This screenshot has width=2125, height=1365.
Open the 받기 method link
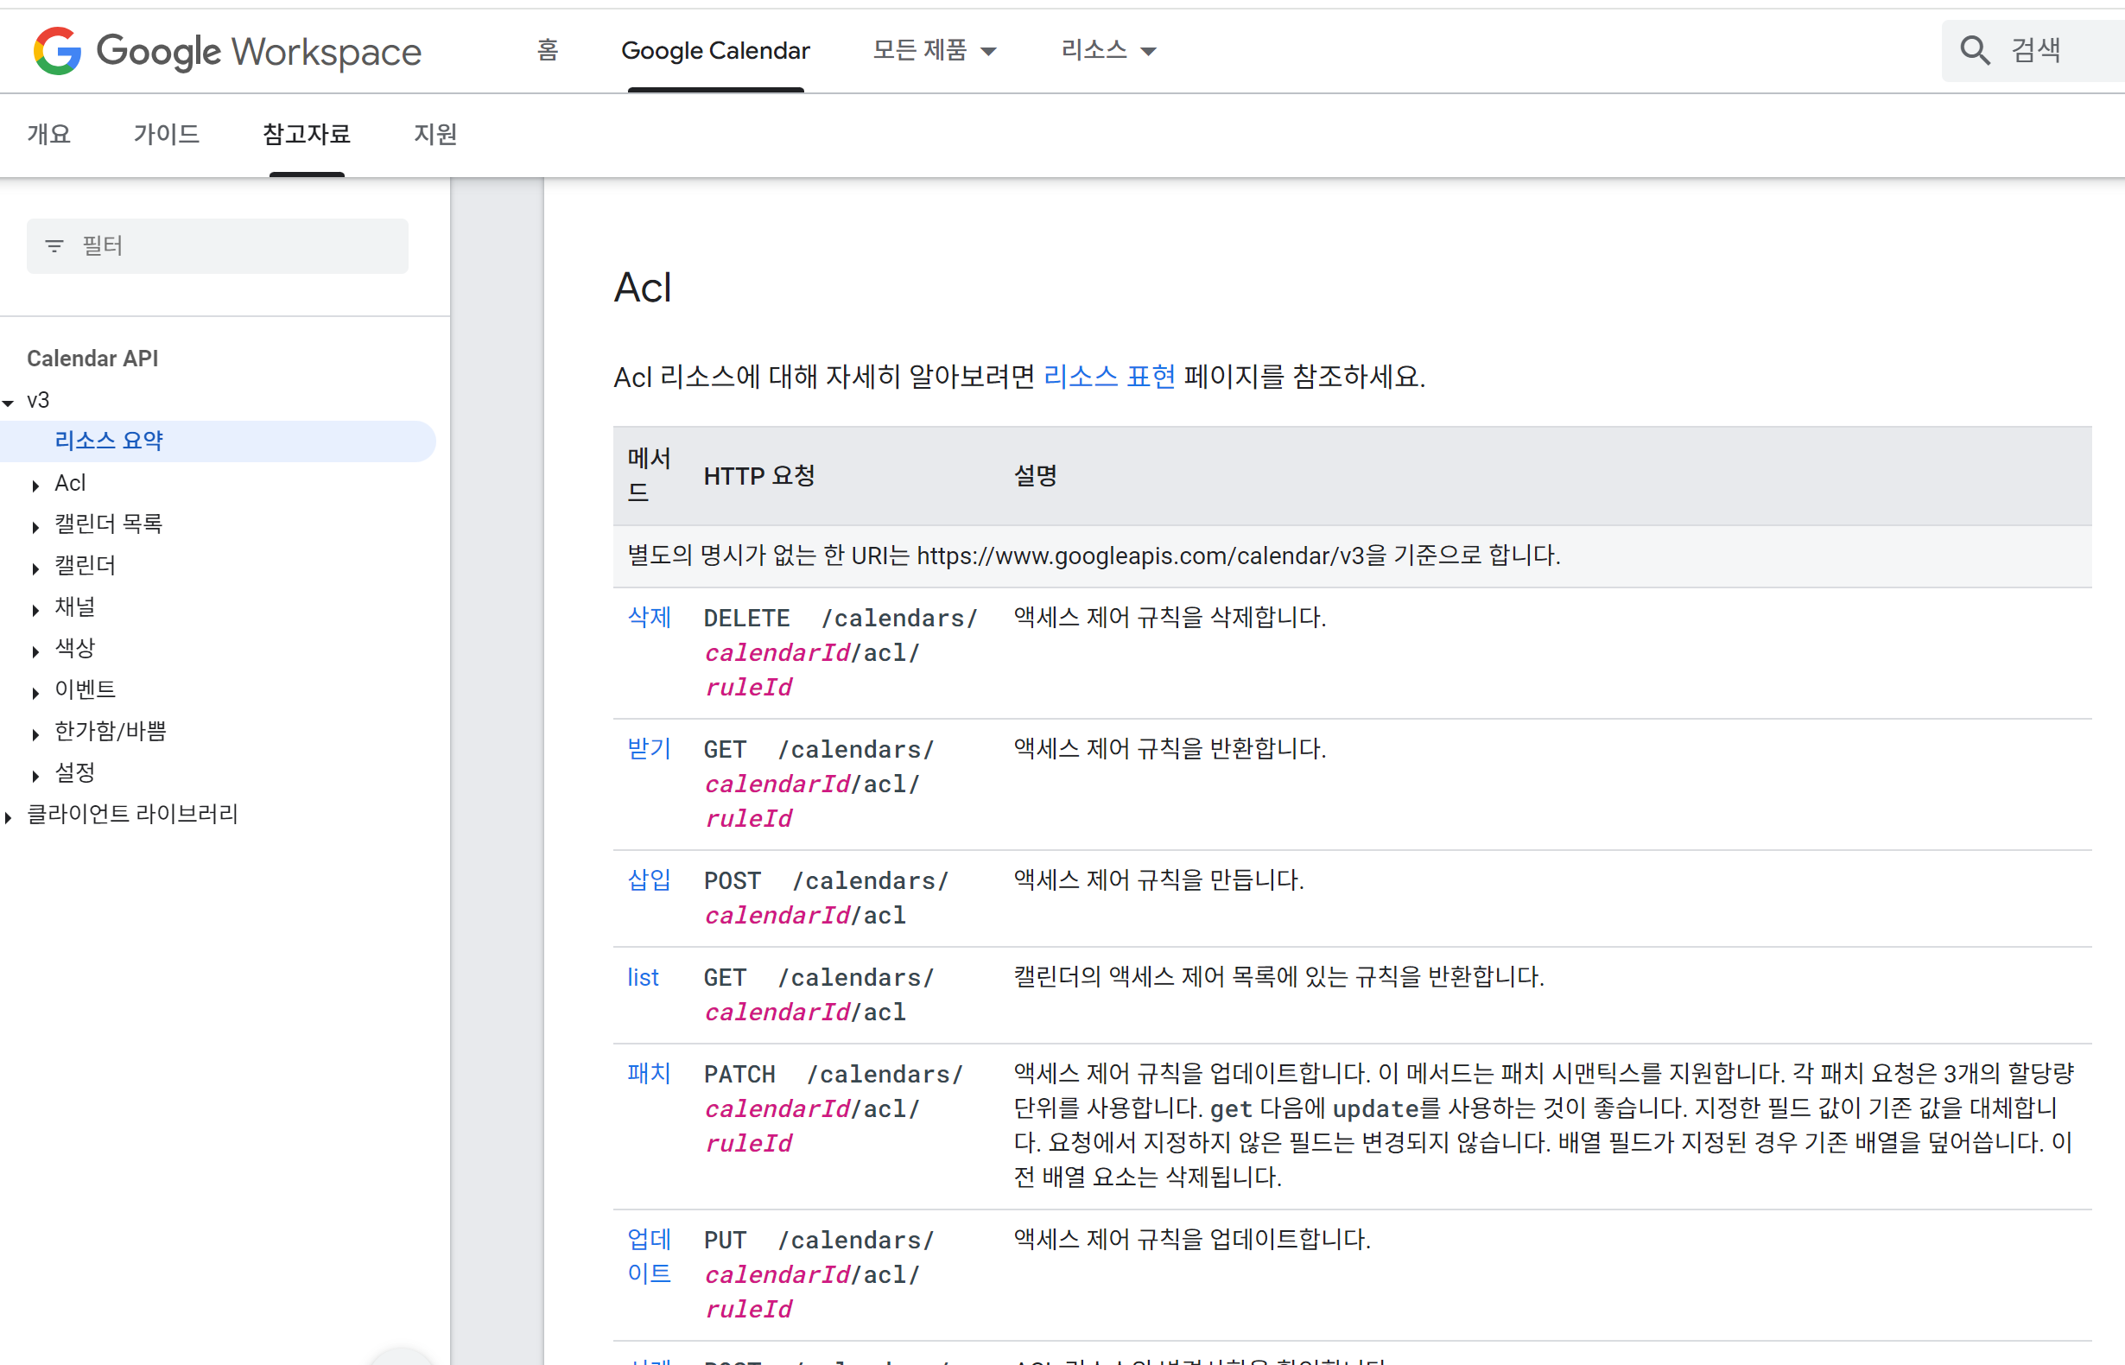tap(649, 748)
